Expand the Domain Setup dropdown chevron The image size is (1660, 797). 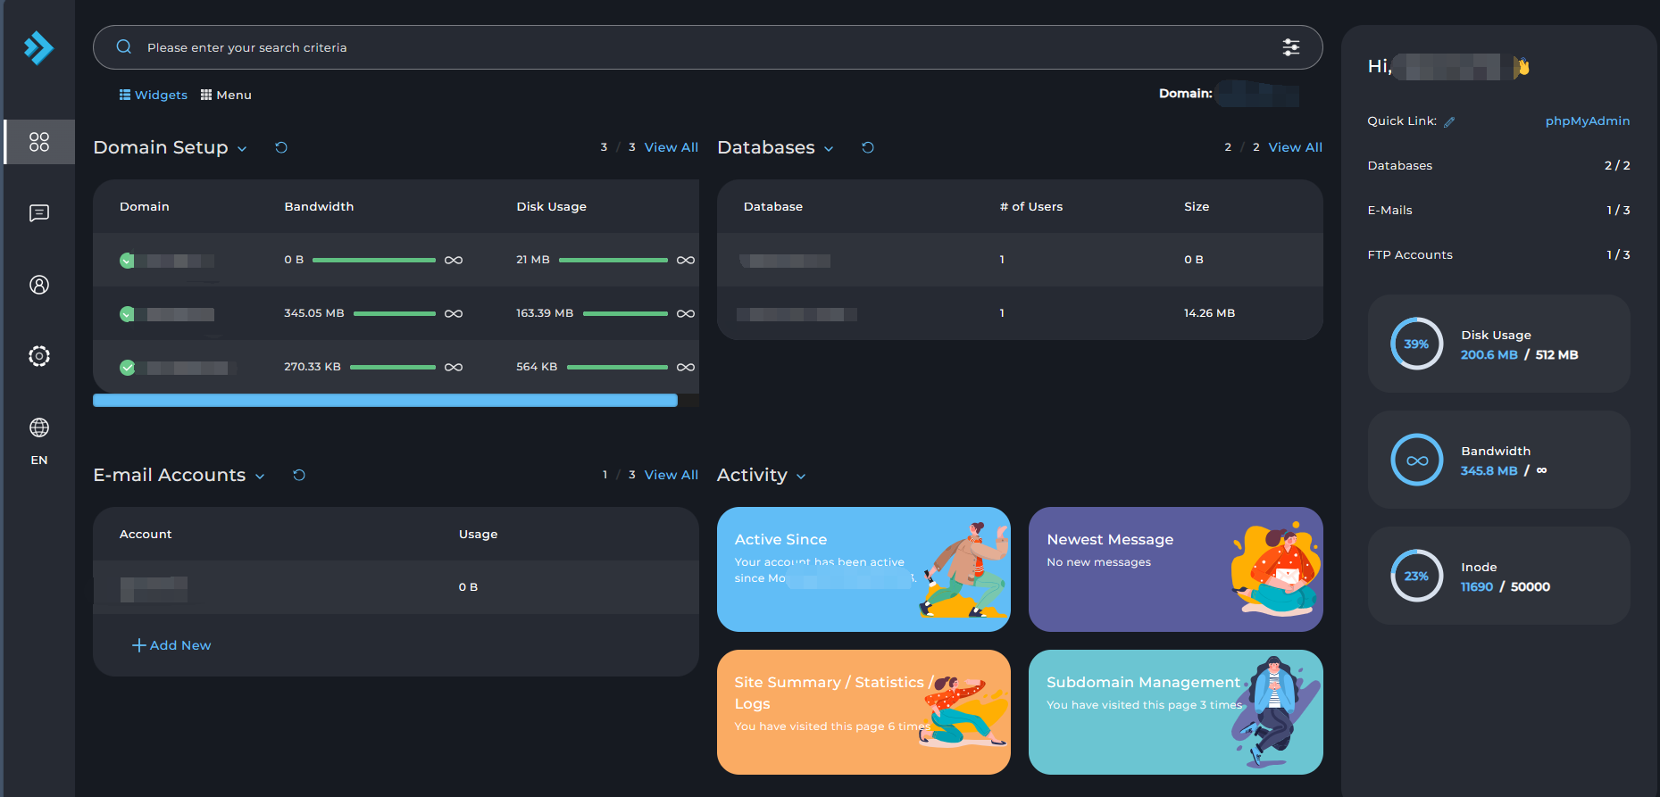(242, 149)
